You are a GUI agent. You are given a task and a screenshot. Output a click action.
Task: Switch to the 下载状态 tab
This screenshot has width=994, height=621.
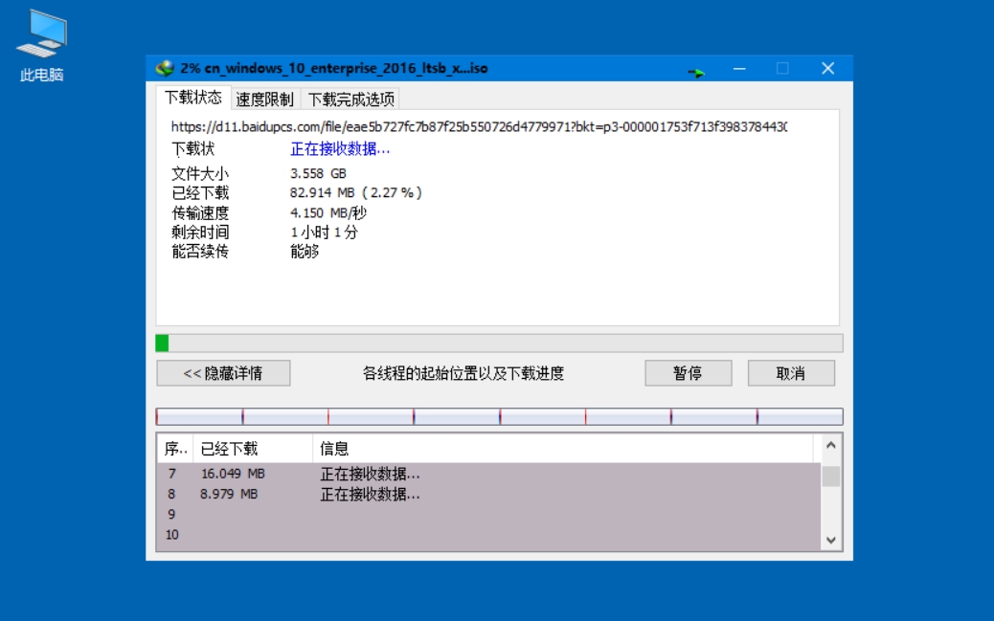pyautogui.click(x=193, y=98)
